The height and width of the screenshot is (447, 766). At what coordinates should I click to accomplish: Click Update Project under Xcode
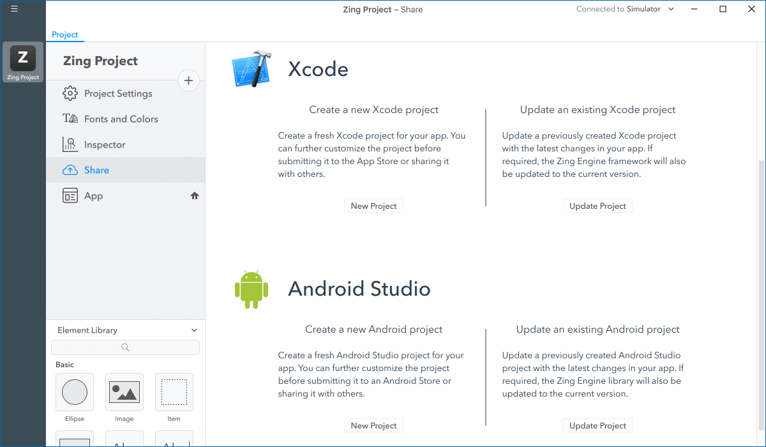click(597, 206)
